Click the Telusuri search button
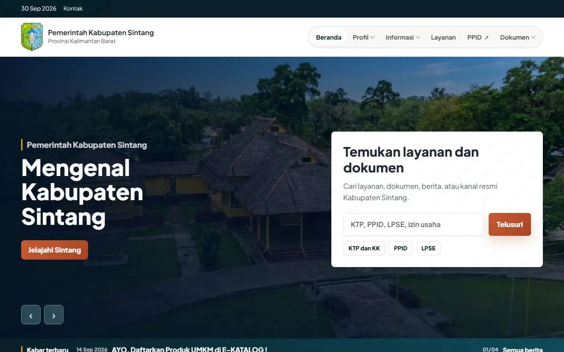The image size is (564, 352). [510, 224]
